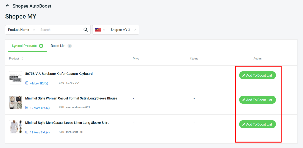Screen dimensions: 303x148
Task: Click the 5075S VIA Barebone Kit product title
Action: pos(59,74)
